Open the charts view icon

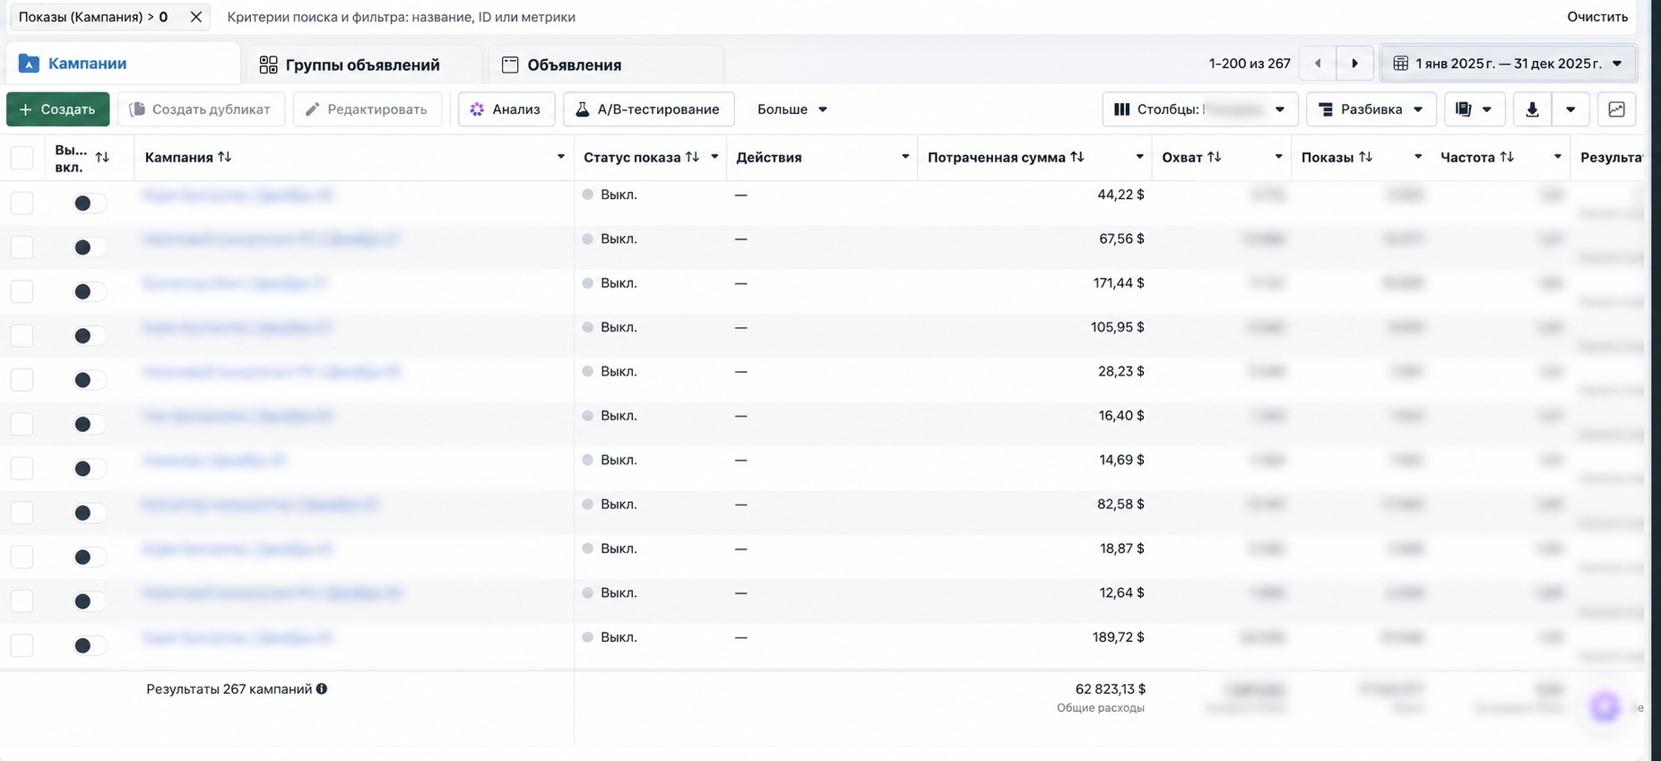(x=1617, y=109)
